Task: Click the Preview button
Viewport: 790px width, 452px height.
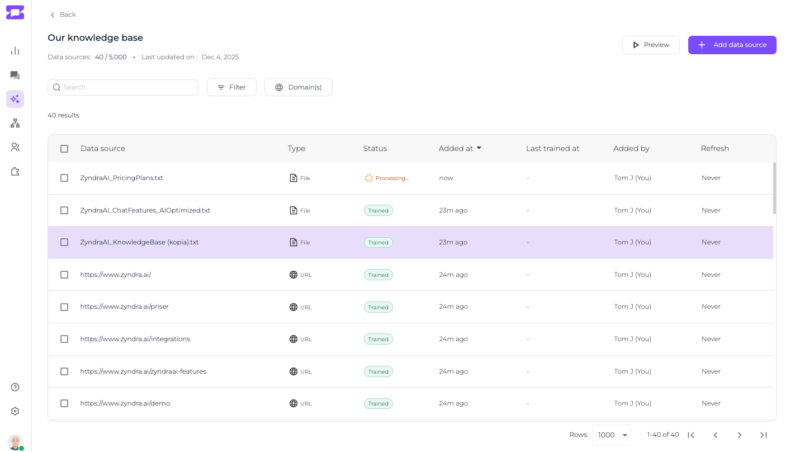Action: coord(651,45)
